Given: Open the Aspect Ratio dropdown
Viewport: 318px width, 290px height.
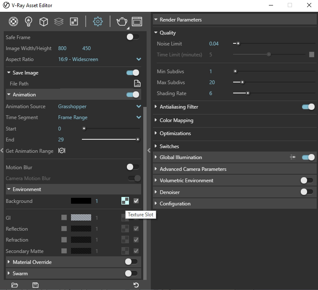Looking at the screenshot, I should point(139,59).
